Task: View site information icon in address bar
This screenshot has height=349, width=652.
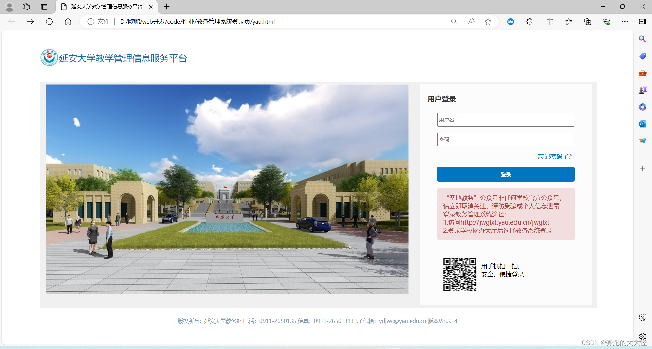Action: (91, 22)
